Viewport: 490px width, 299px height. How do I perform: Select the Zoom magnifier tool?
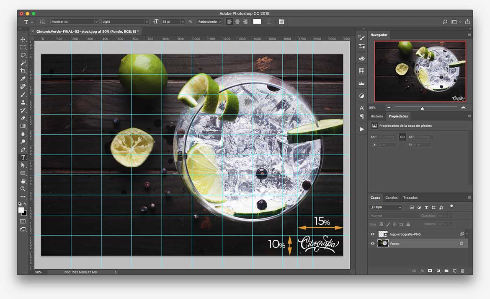(x=23, y=189)
